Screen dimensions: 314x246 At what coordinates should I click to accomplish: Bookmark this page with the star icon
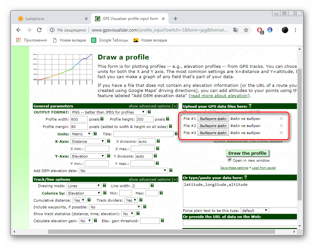(246, 30)
